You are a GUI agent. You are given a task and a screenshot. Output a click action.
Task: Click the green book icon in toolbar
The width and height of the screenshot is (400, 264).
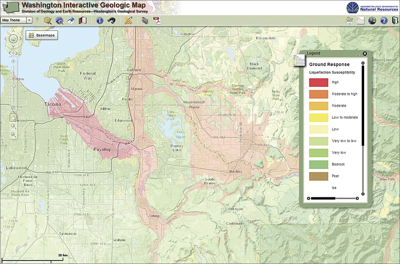point(395,20)
